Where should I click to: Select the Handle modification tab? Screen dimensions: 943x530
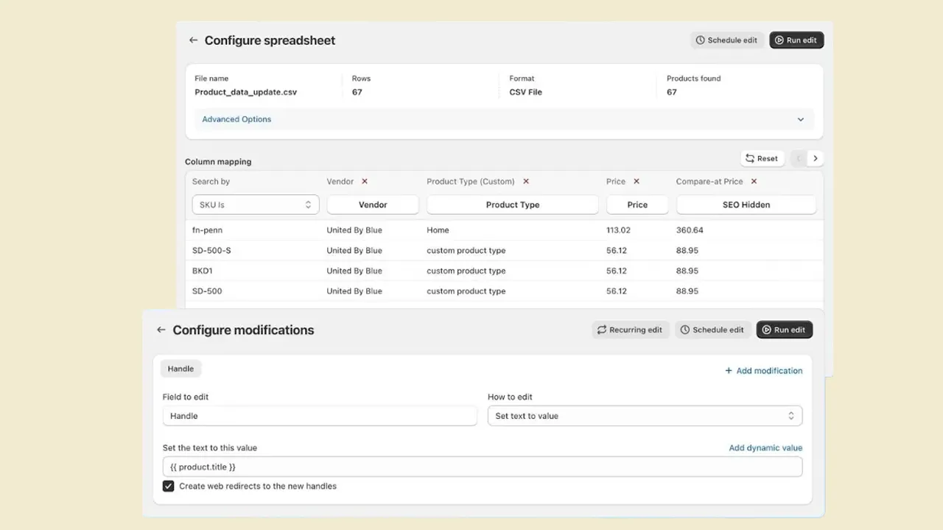pyautogui.click(x=181, y=369)
